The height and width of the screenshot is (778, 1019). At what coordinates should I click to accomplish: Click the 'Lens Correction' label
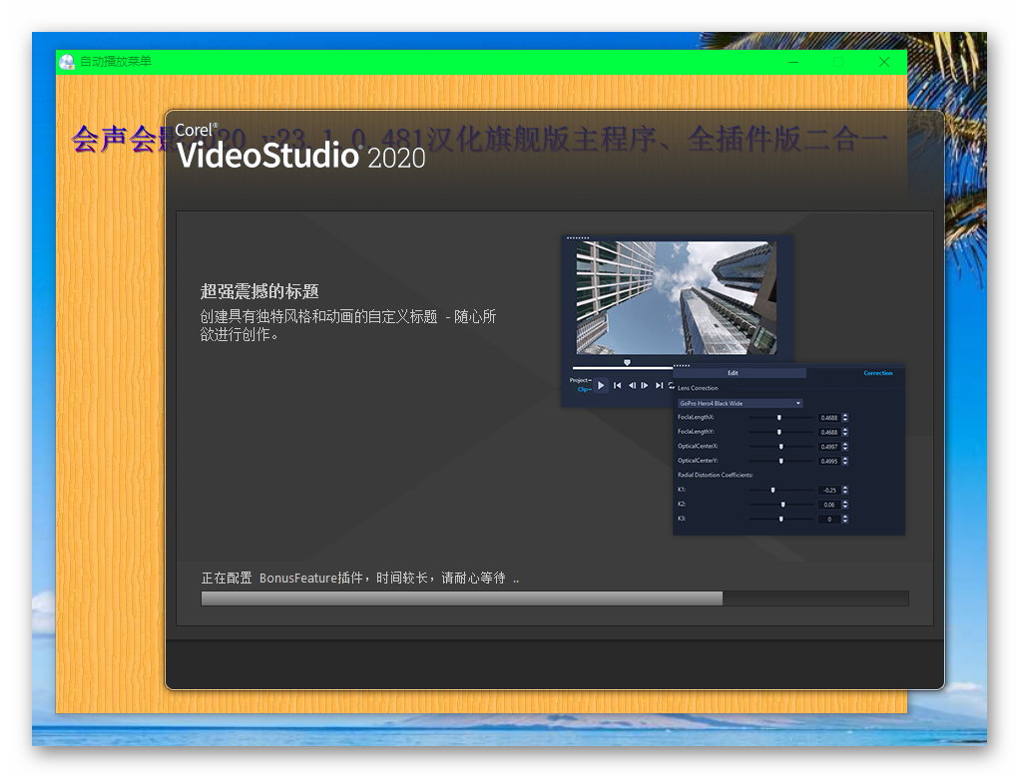click(698, 388)
